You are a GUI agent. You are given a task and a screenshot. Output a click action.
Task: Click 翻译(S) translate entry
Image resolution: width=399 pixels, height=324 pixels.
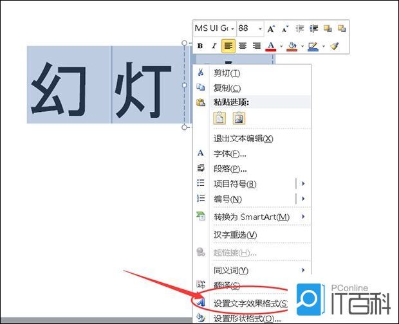(x=227, y=286)
